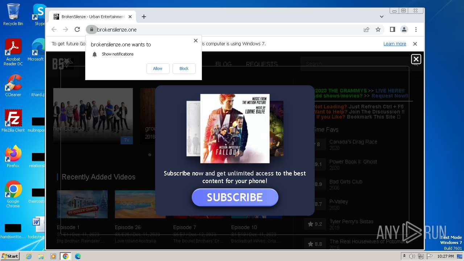Open P-Valley entry

point(339,202)
